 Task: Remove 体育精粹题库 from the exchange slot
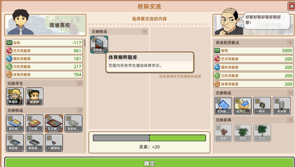[x=99, y=44]
